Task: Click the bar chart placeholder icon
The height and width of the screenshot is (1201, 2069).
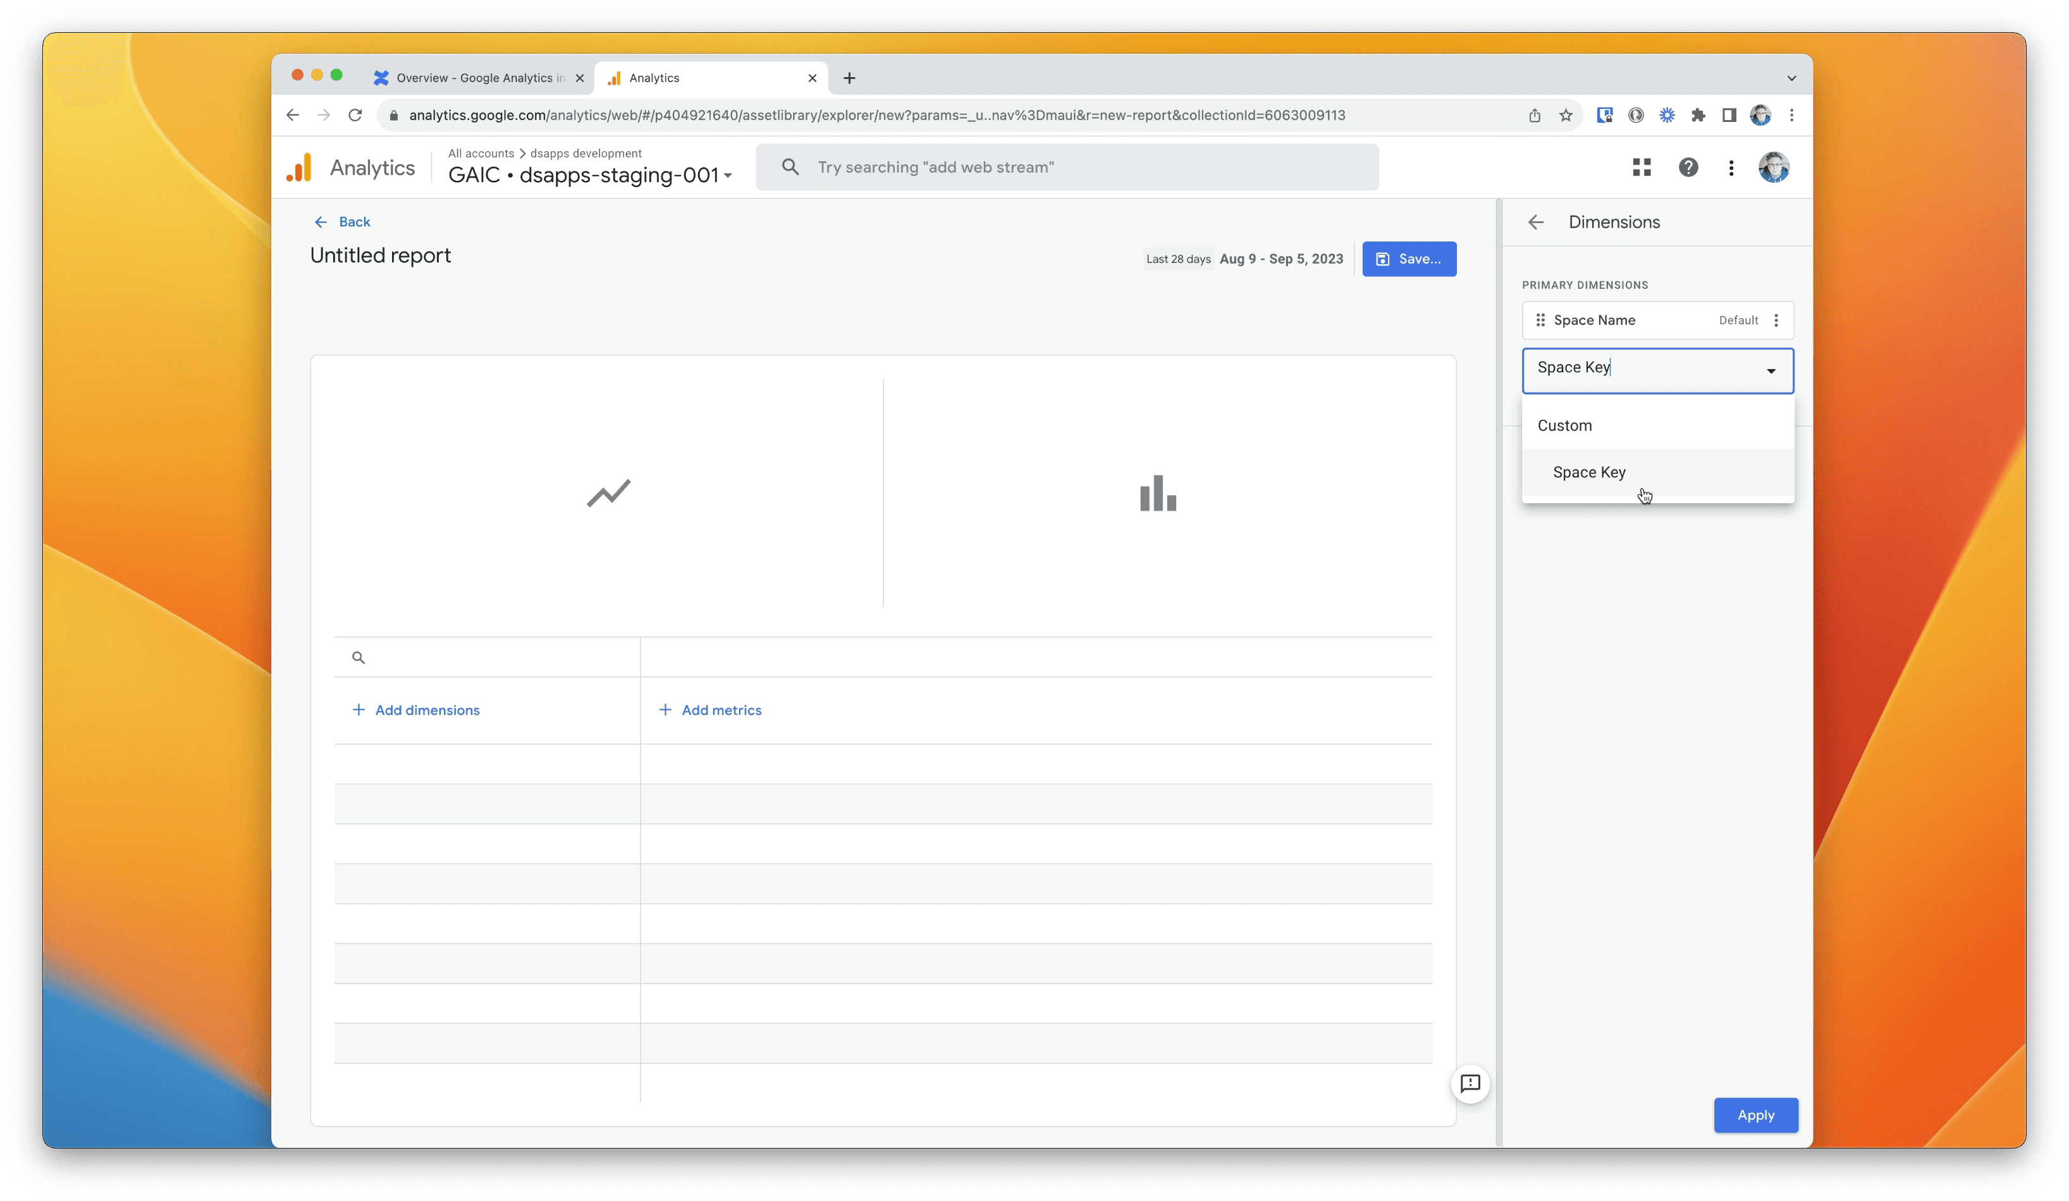Action: [x=1158, y=494]
